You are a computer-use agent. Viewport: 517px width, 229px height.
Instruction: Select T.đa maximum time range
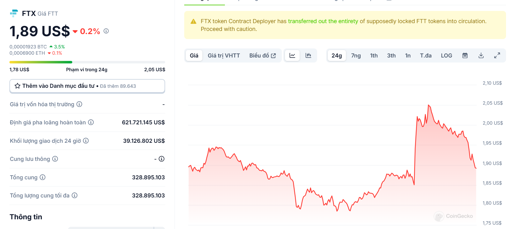tap(426, 55)
